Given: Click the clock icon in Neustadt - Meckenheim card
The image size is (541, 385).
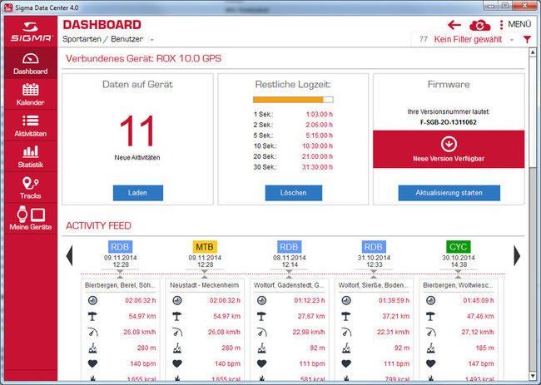Looking at the screenshot, I should [177, 300].
